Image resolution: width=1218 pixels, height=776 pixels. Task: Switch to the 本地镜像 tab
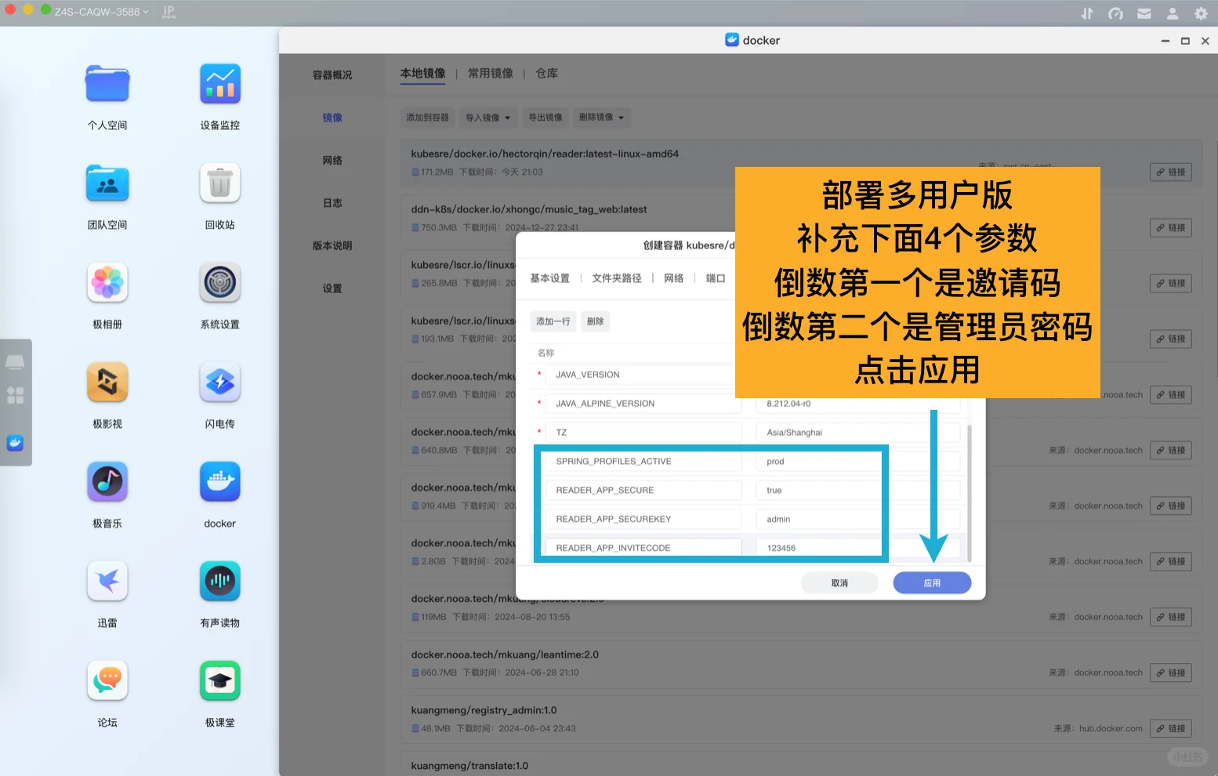(422, 73)
